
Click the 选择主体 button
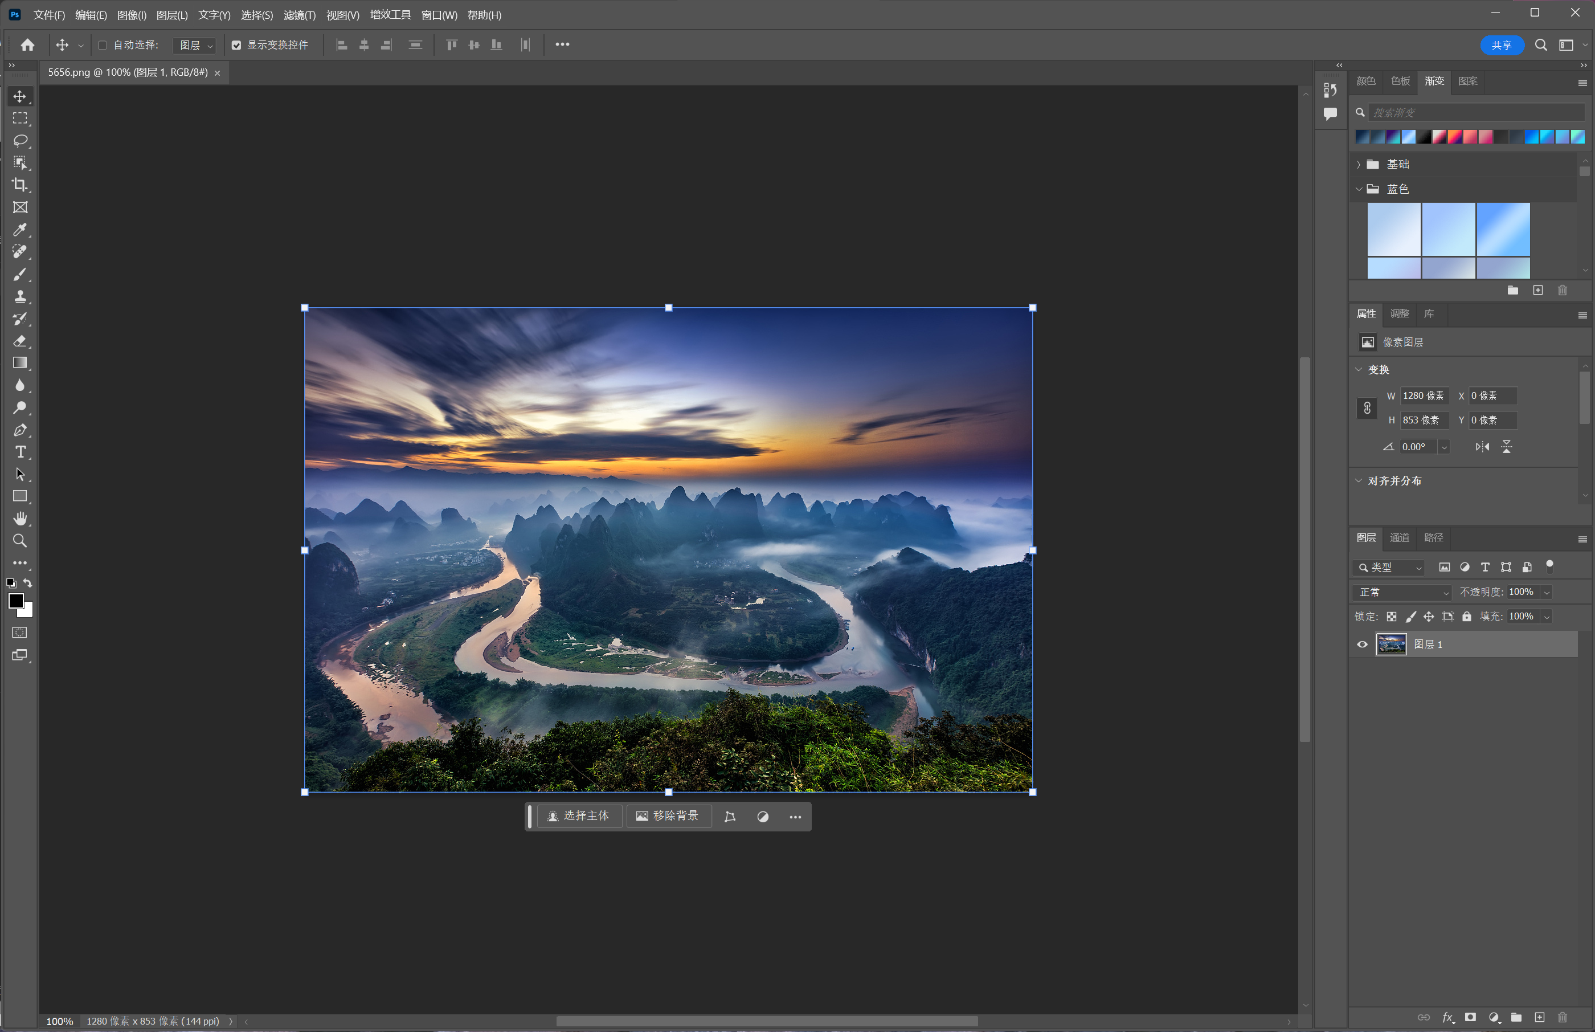579,816
